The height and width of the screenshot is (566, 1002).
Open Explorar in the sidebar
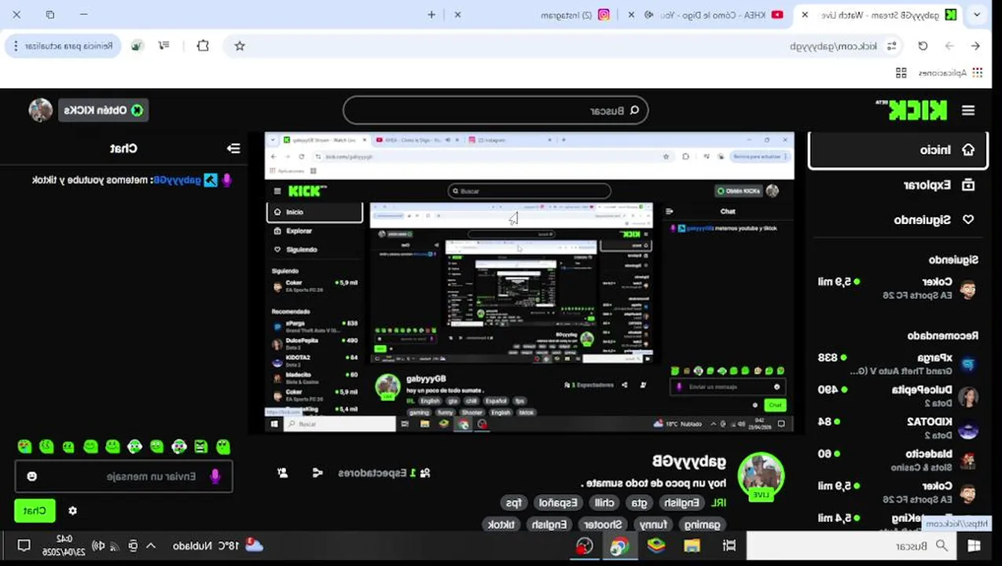(897, 185)
